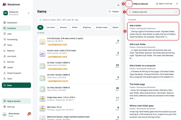Click the Jobs clipboard icon
The width and height of the screenshot is (181, 120).
click(x=5, y=34)
